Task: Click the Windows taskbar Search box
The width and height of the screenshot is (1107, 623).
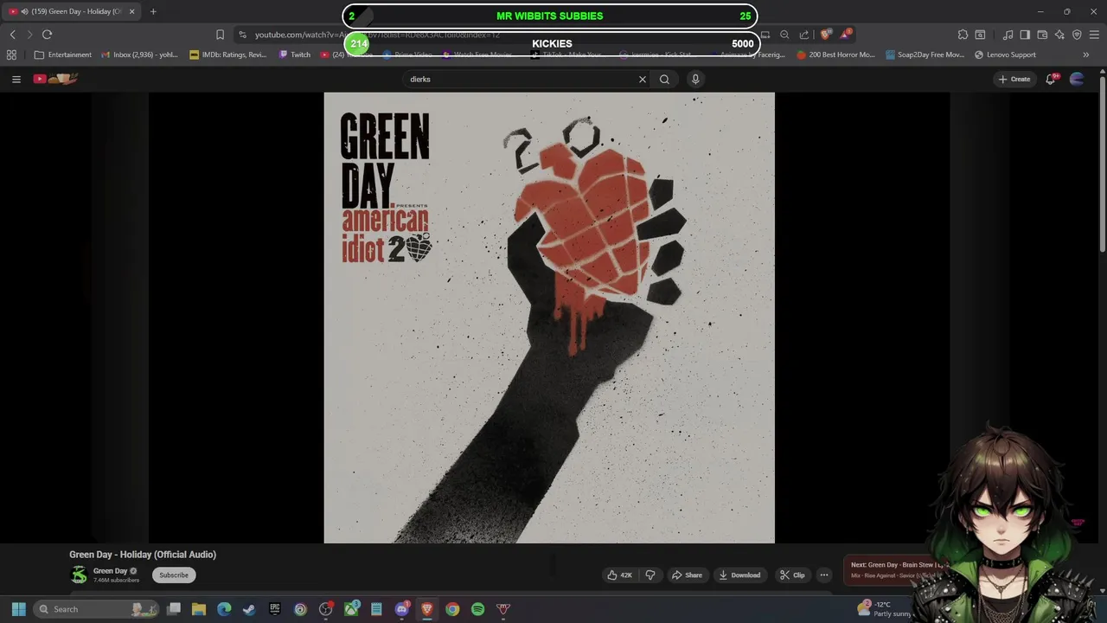Action: [97, 609]
